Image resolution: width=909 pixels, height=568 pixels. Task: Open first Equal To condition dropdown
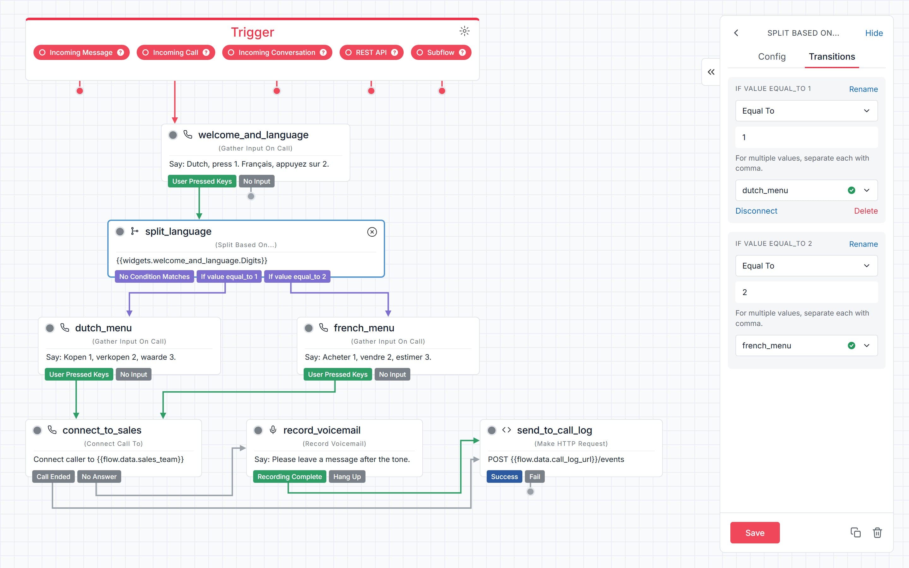coord(806,111)
